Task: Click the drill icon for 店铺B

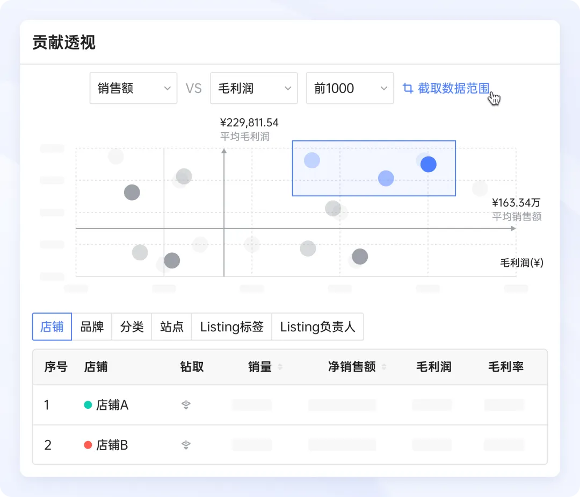Action: point(186,444)
